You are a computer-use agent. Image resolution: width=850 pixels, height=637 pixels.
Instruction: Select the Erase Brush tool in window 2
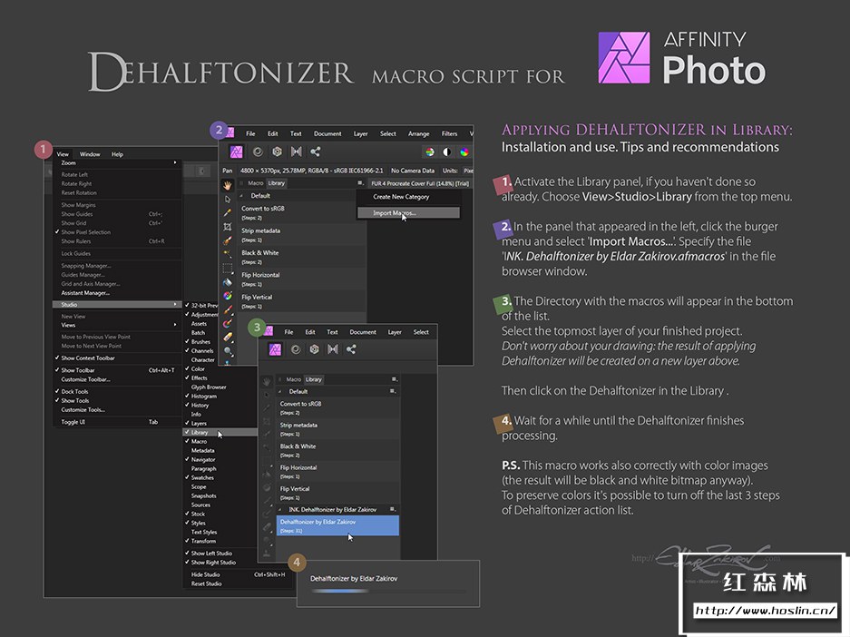pyautogui.click(x=228, y=338)
